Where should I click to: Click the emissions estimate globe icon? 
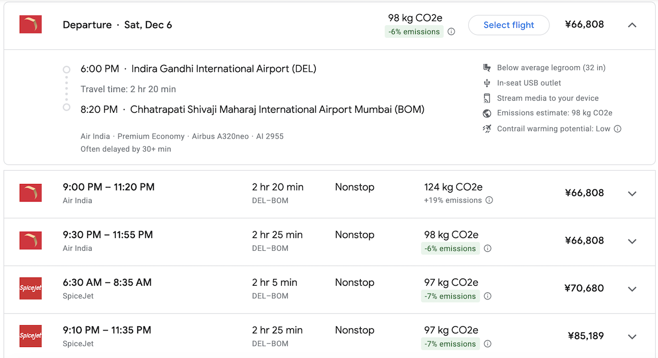486,113
